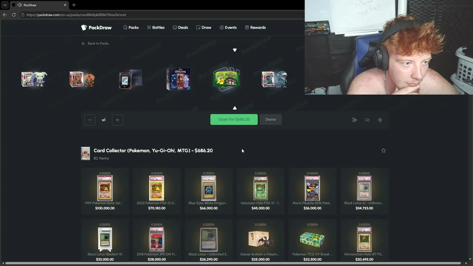Click the x1 quantity value

tap(103, 120)
